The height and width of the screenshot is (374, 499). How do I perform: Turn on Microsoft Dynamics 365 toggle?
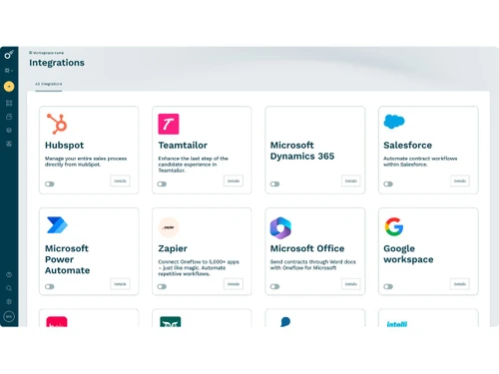(x=274, y=184)
